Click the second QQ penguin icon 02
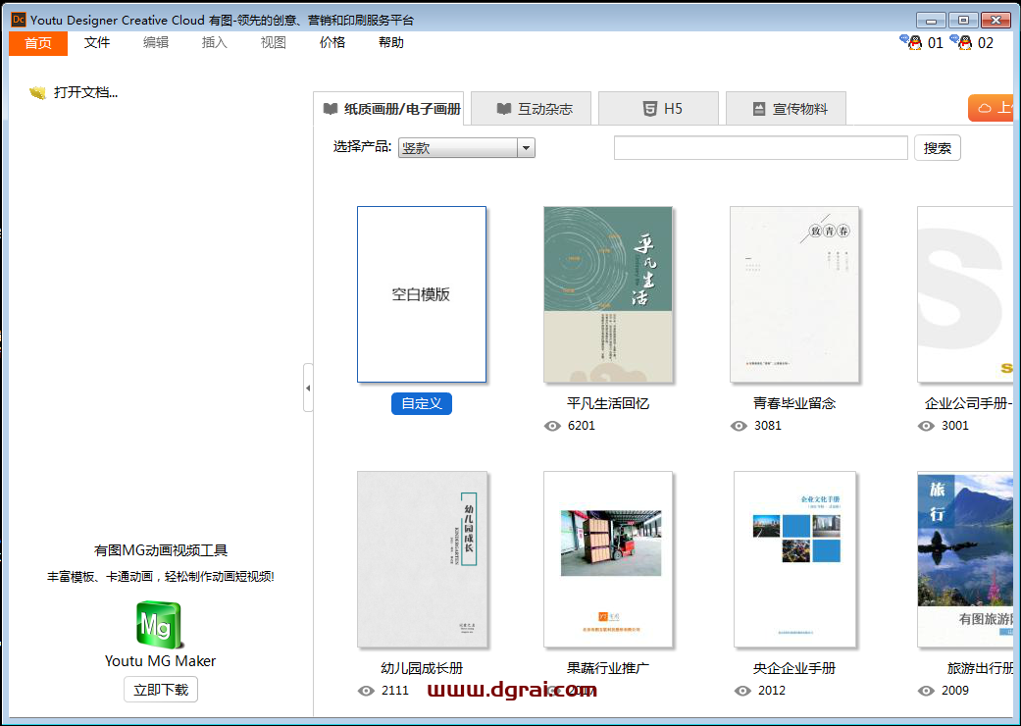The image size is (1021, 726). [961, 42]
